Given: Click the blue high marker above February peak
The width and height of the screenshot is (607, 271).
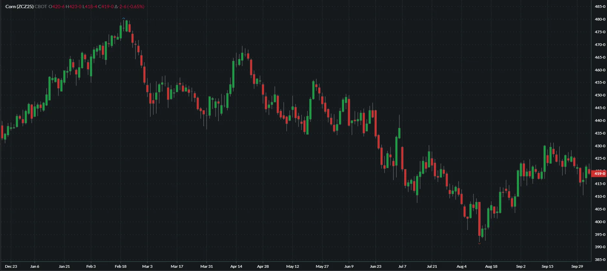Looking at the screenshot, I should click(124, 19).
